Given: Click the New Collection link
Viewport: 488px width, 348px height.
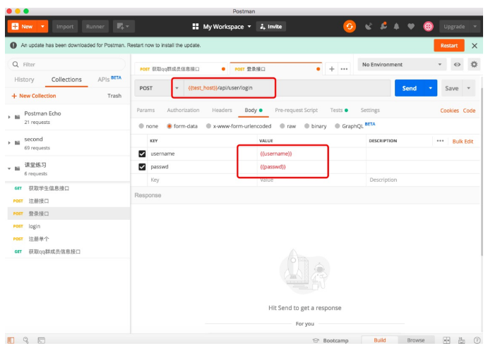Looking at the screenshot, I should (34, 96).
